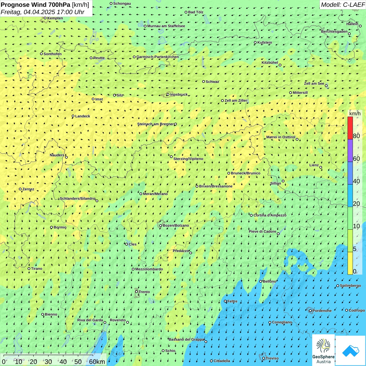Click the 'Garmisch-Partenkirchen' label

click(158, 57)
